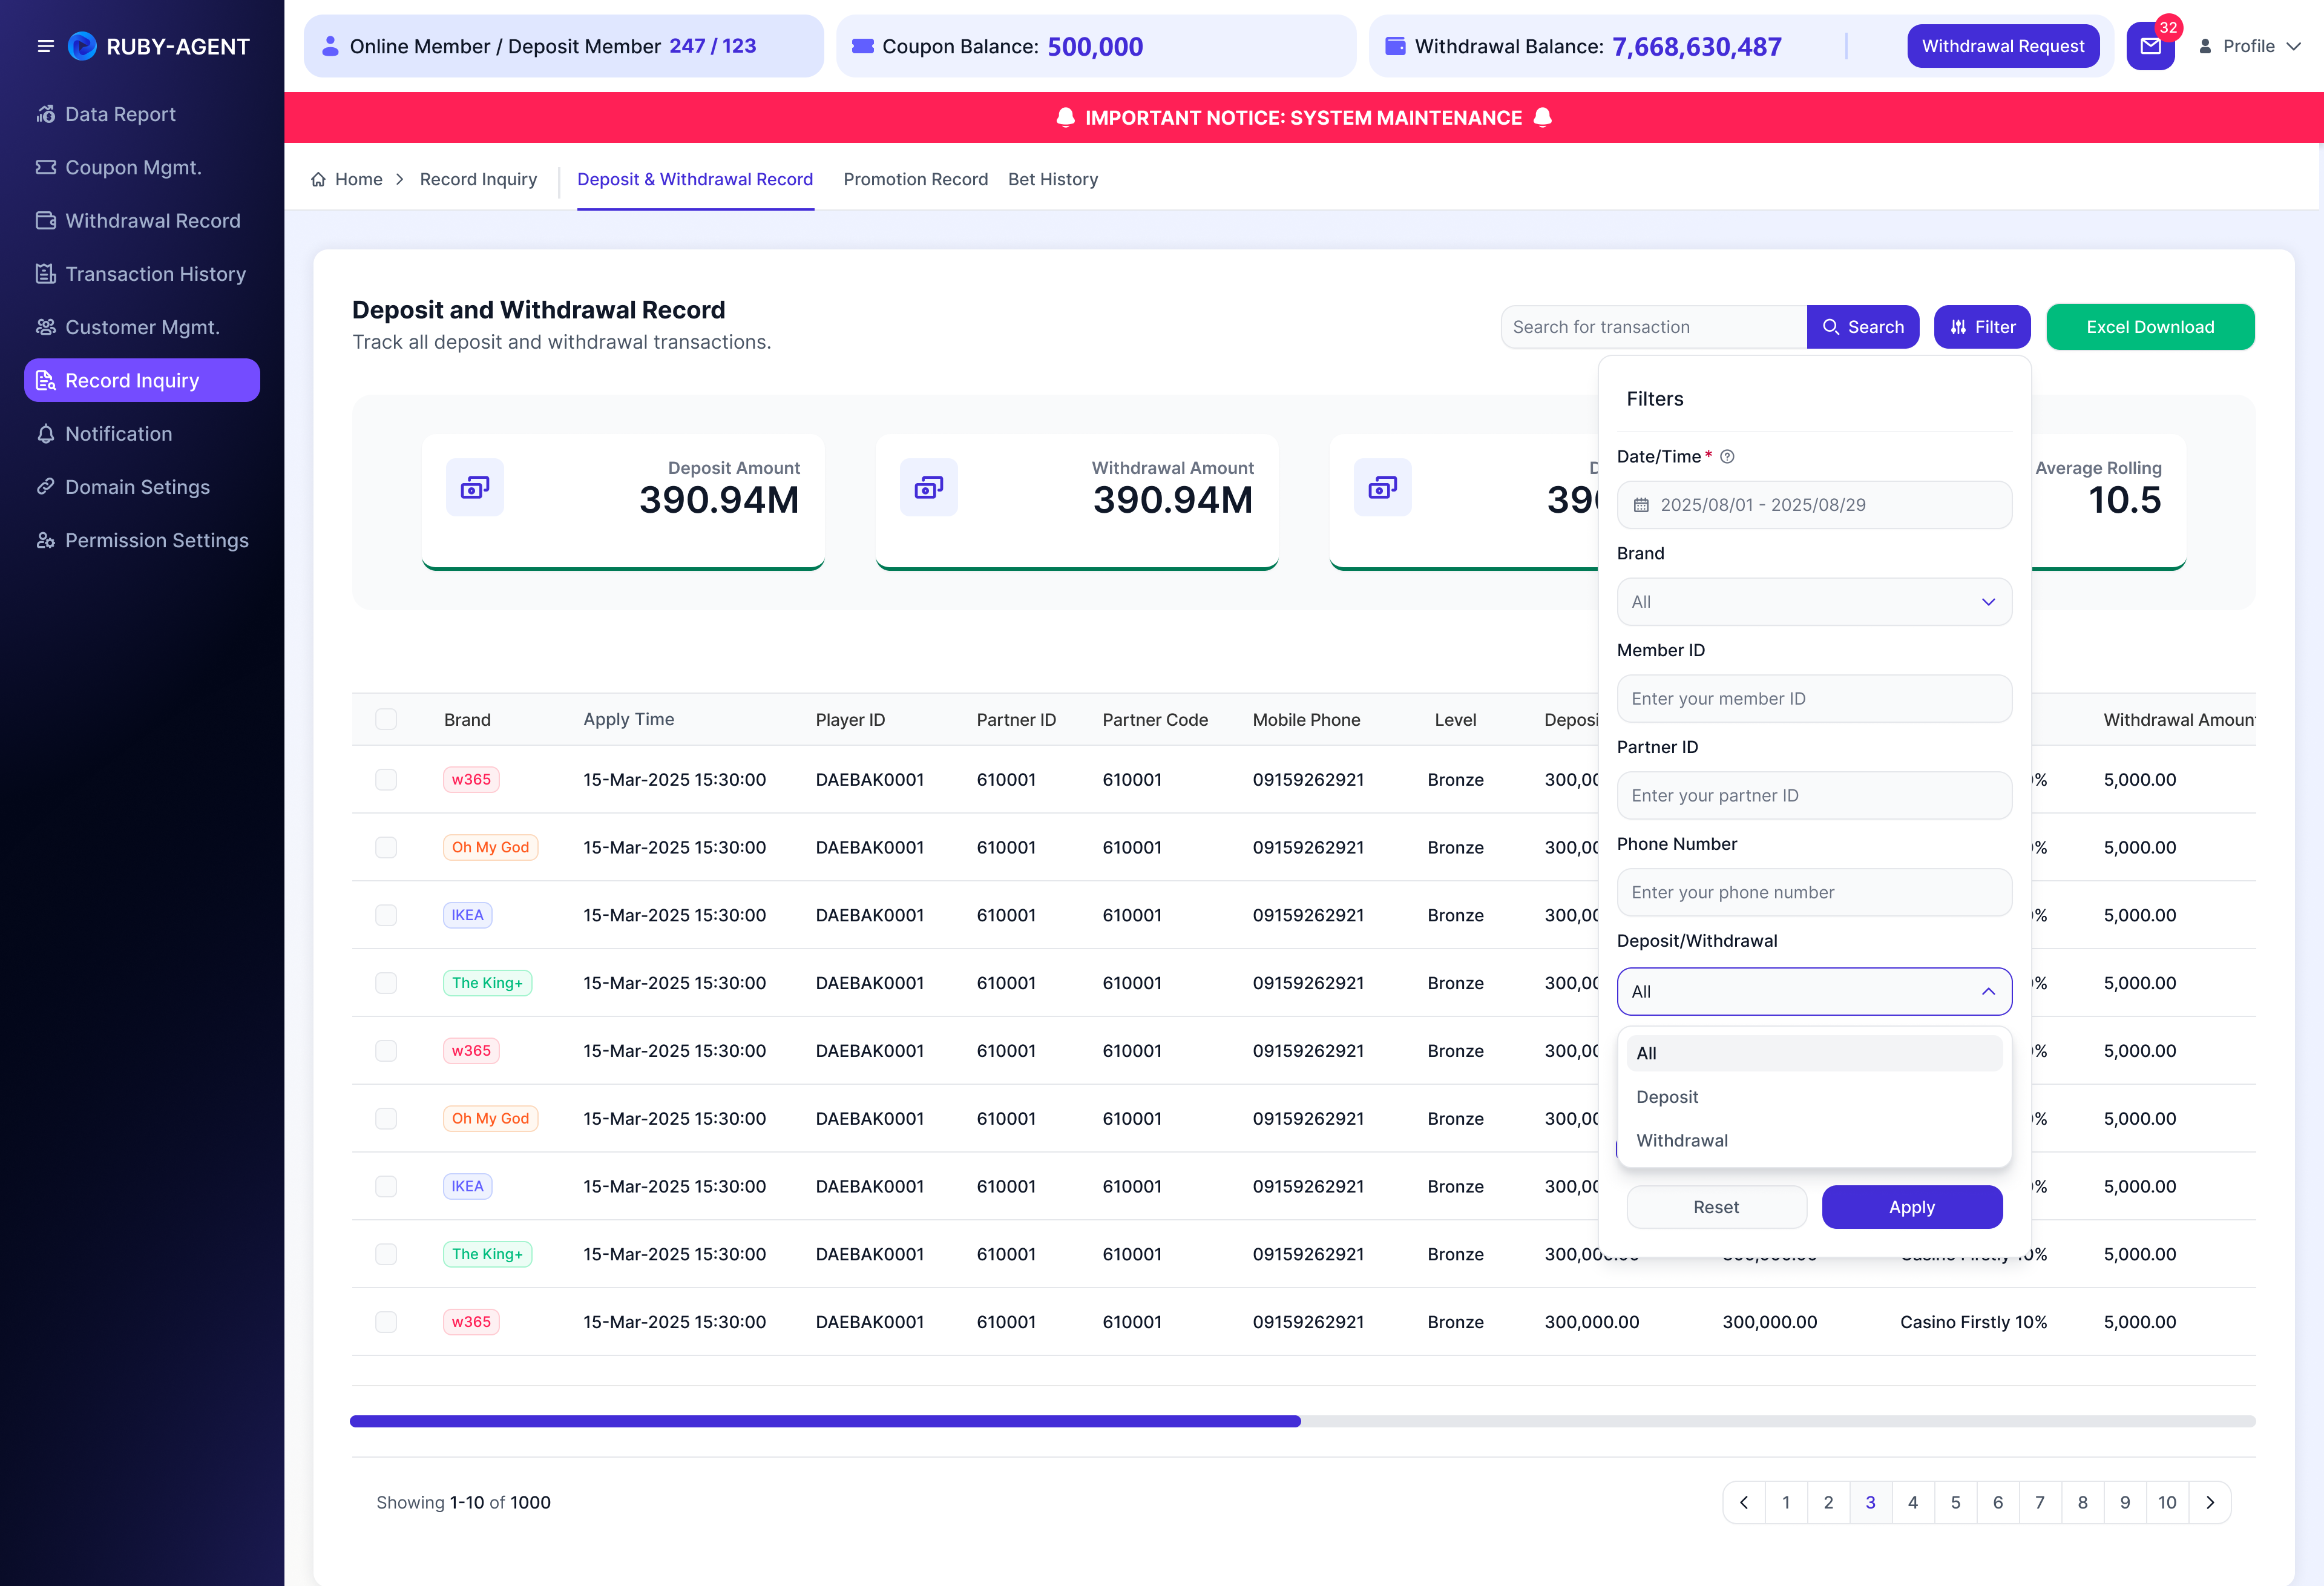Tick the select-all checkbox in the table header

coord(386,719)
